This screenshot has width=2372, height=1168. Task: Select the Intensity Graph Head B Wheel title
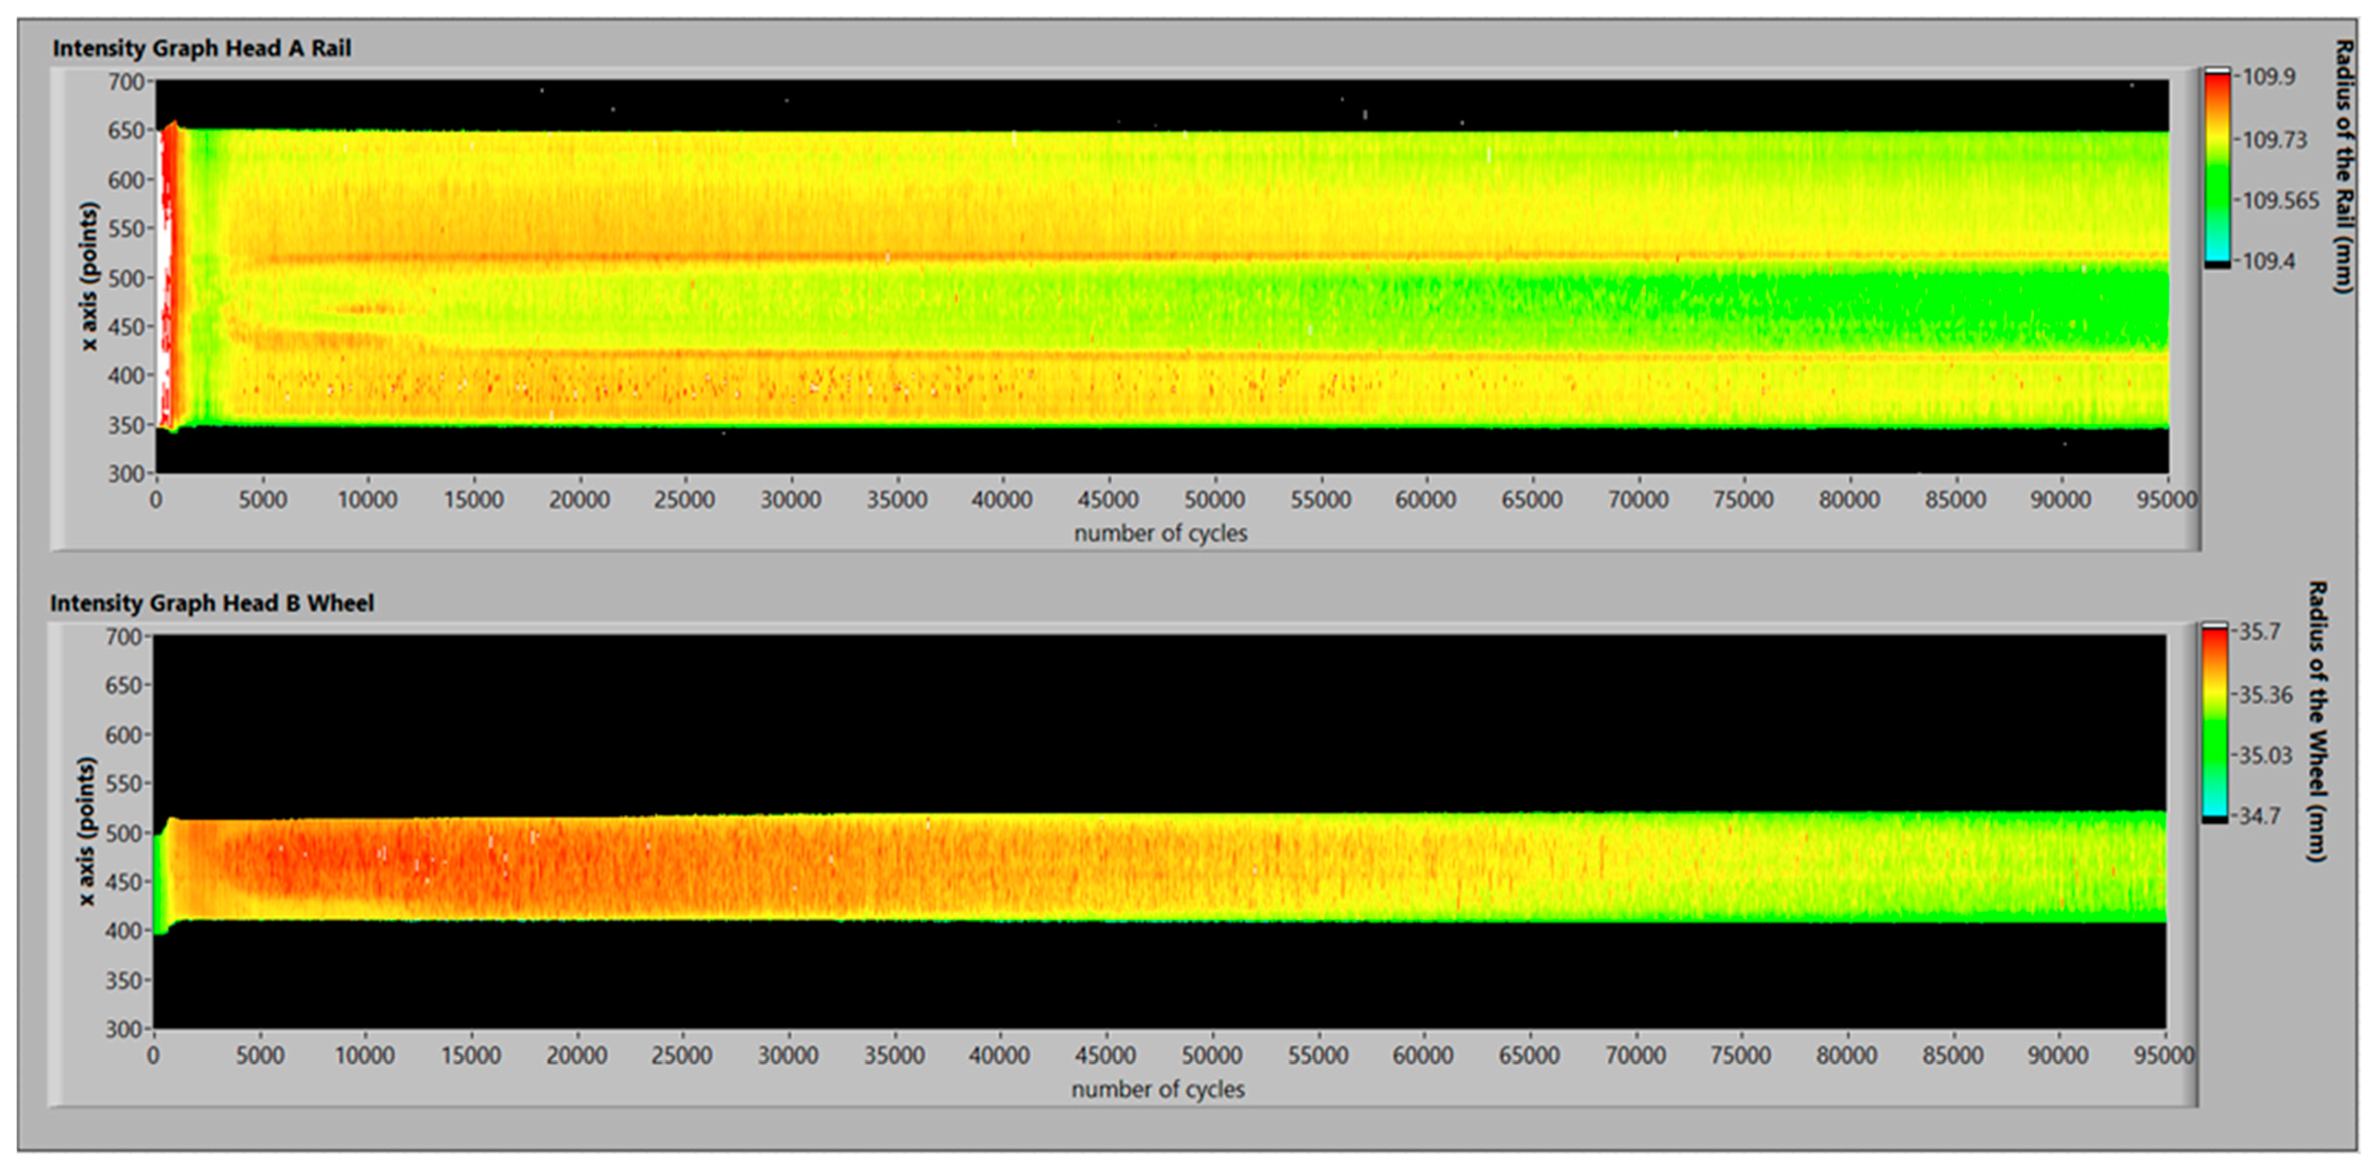(x=212, y=604)
